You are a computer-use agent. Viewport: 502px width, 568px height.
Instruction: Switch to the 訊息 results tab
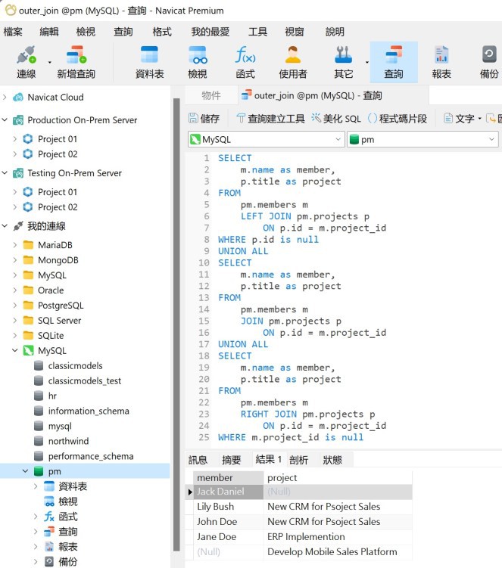[198, 460]
